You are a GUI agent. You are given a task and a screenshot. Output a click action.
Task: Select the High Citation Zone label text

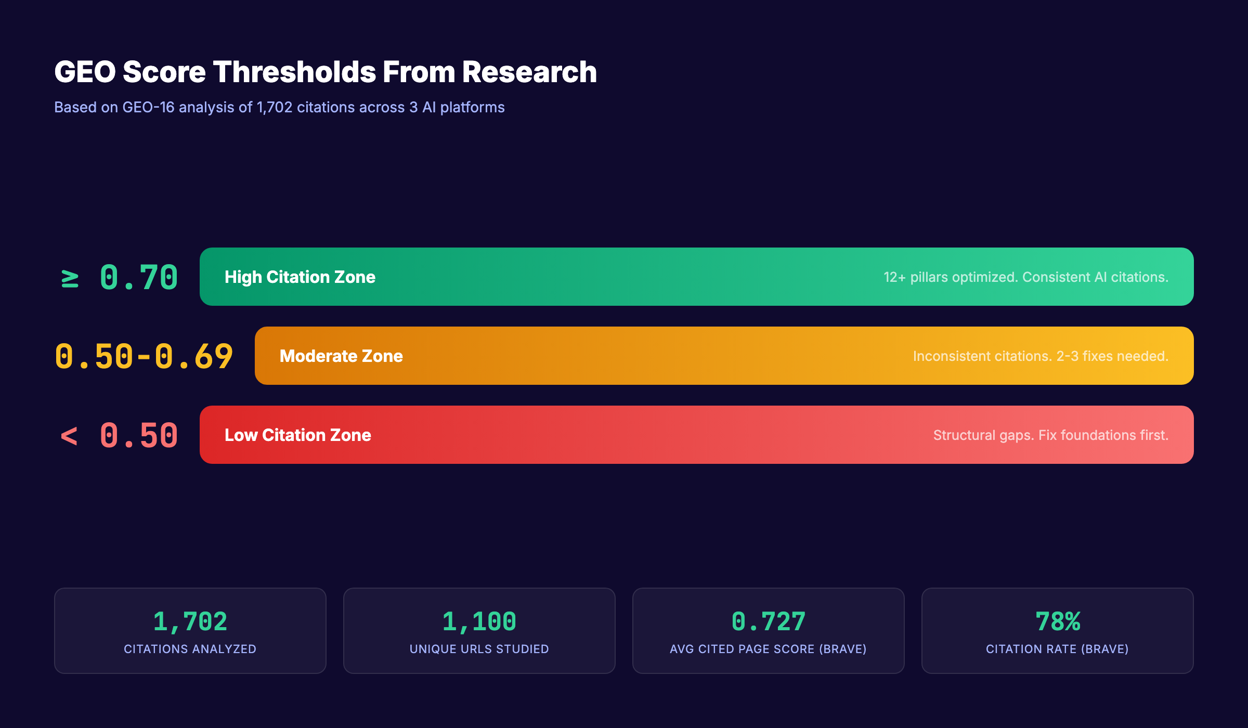pyautogui.click(x=300, y=277)
